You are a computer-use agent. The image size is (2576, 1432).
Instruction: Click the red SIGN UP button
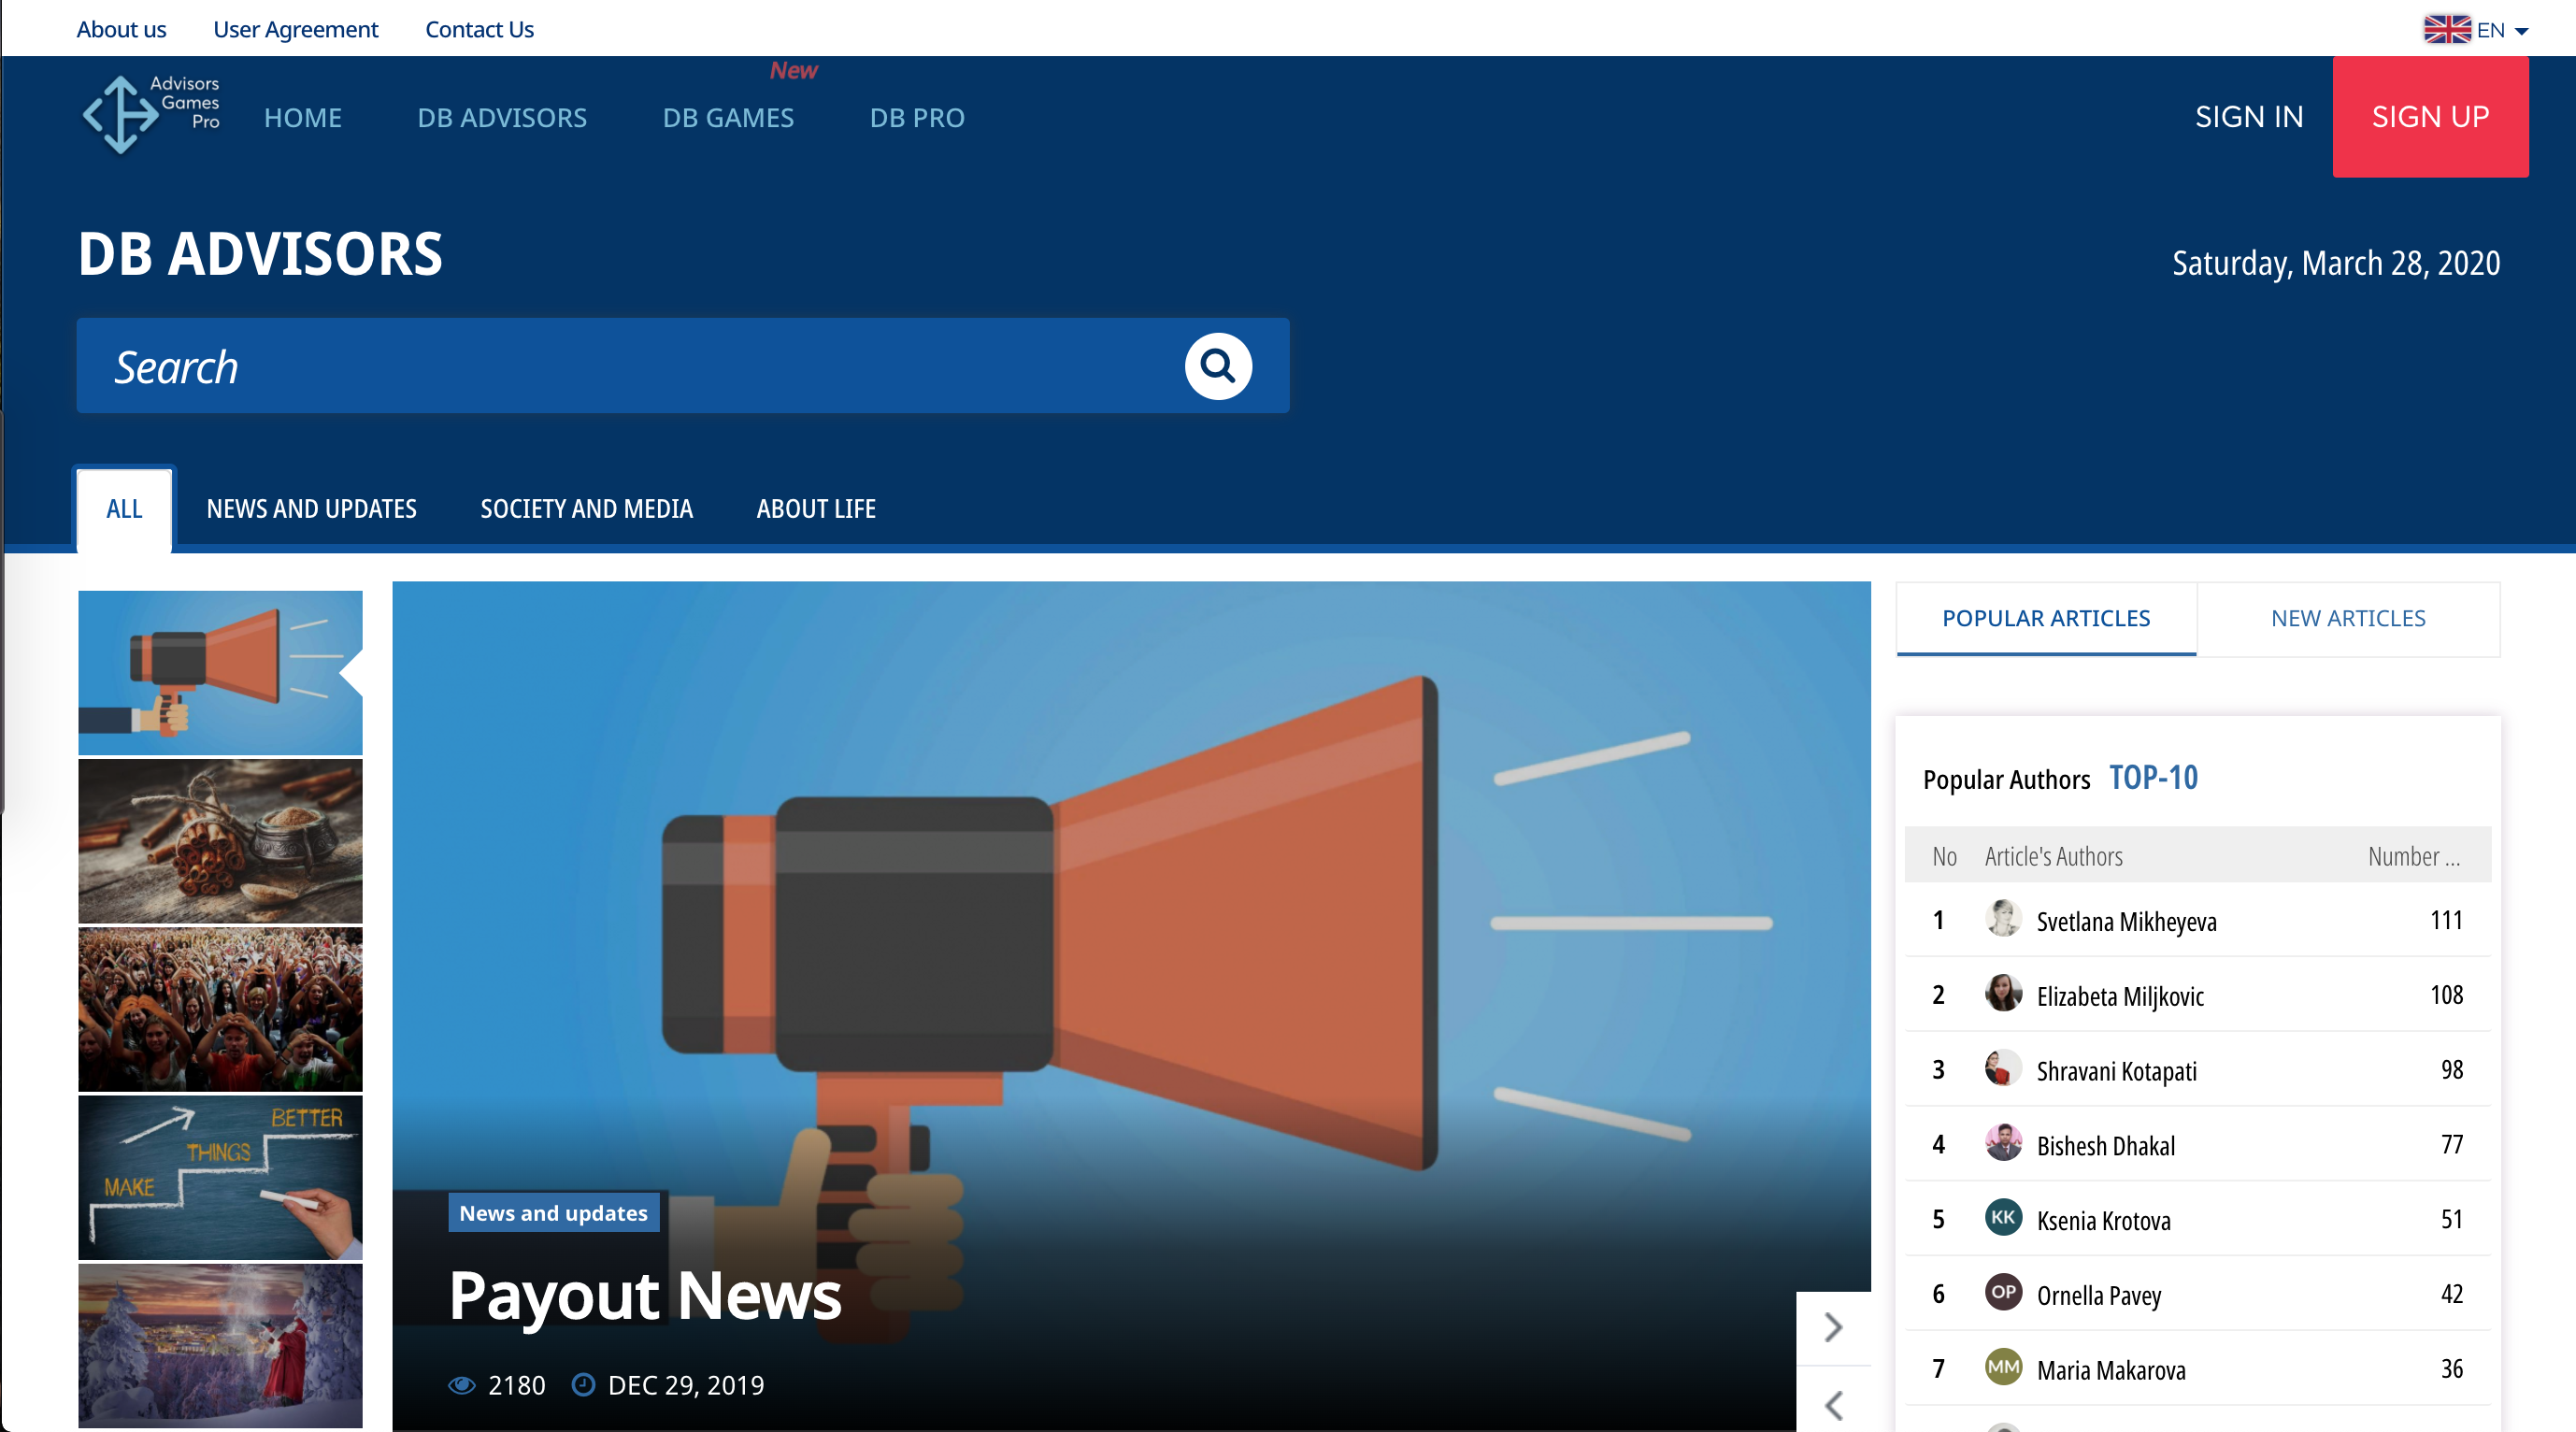[x=2430, y=117]
